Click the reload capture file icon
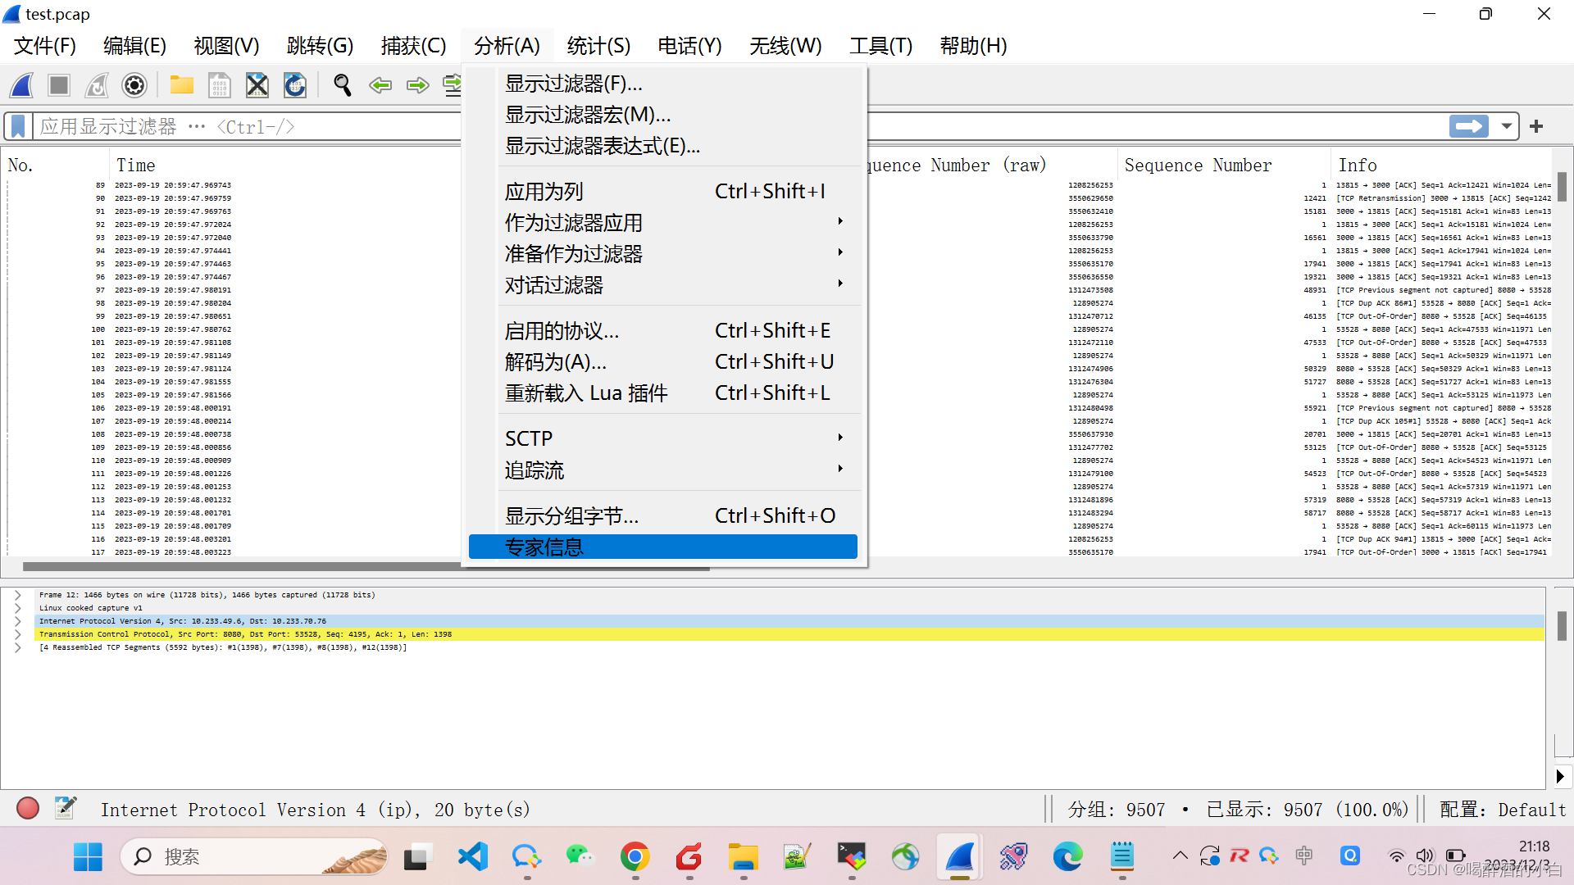Screen dimensions: 1574x885 tap(295, 85)
